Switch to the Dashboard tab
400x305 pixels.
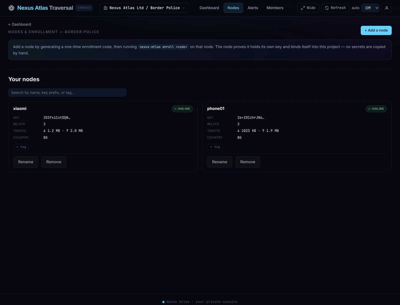(x=209, y=8)
